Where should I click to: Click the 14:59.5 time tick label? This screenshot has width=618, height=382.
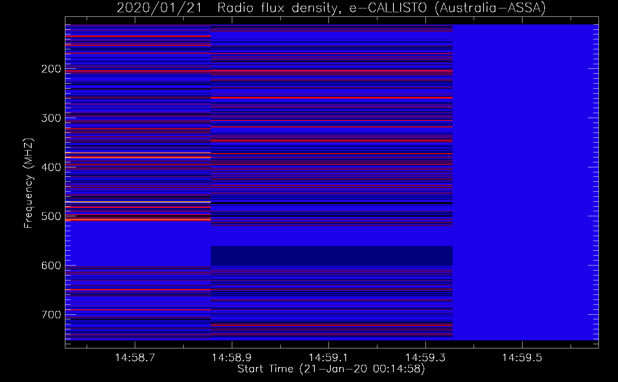click(x=522, y=358)
